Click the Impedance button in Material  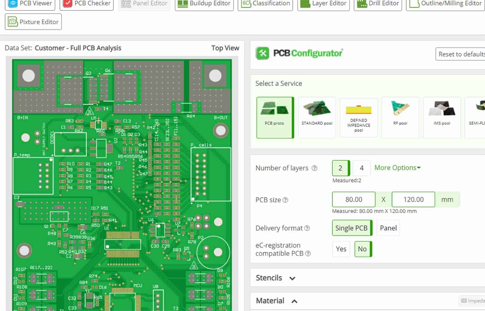point(472,301)
